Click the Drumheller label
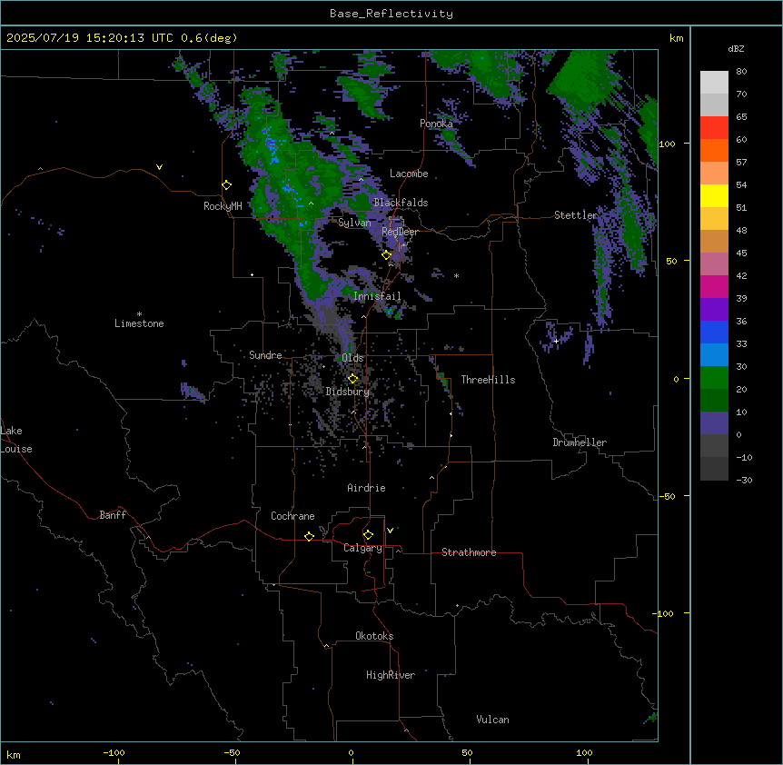The width and height of the screenshot is (783, 765). [x=580, y=442]
